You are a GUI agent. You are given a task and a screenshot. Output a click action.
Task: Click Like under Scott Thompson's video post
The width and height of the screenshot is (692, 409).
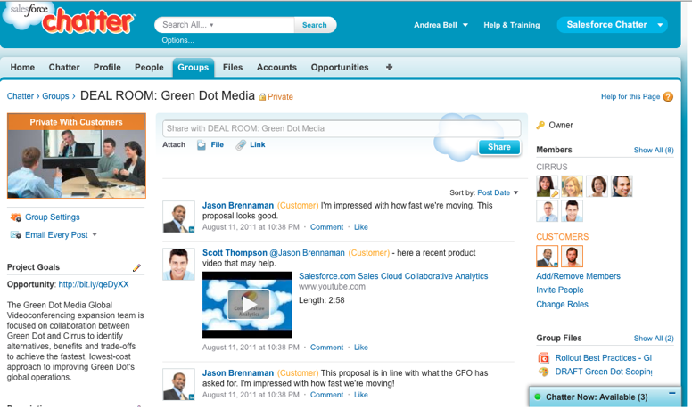click(360, 348)
